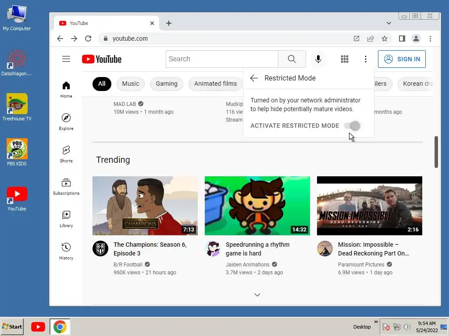The image size is (449, 336).
Task: Click the page vertical scrollbar thumb
Action: pos(436,152)
